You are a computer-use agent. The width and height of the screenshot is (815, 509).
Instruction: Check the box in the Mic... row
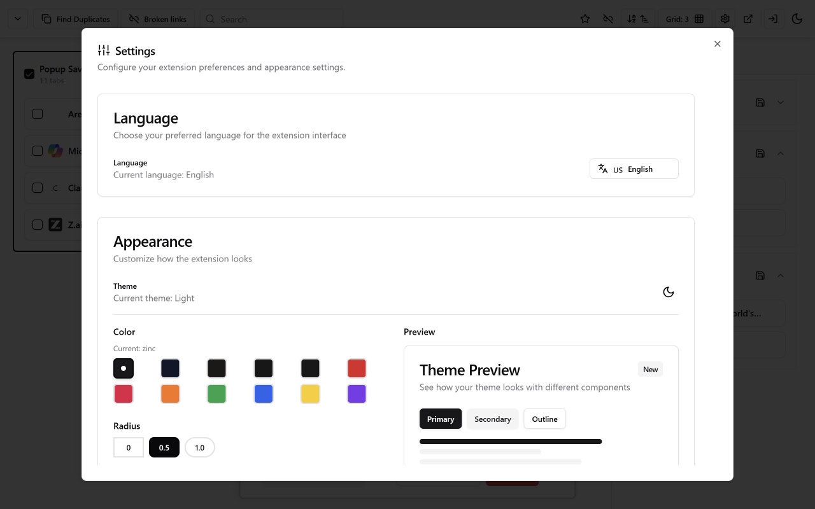click(x=38, y=151)
